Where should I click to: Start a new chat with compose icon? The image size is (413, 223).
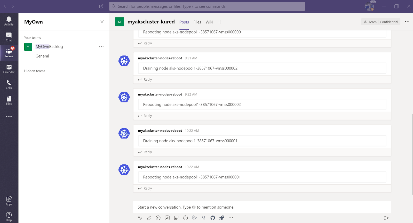pos(101,6)
